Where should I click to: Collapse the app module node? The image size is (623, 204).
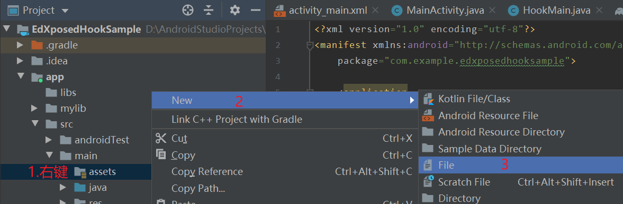pos(21,76)
